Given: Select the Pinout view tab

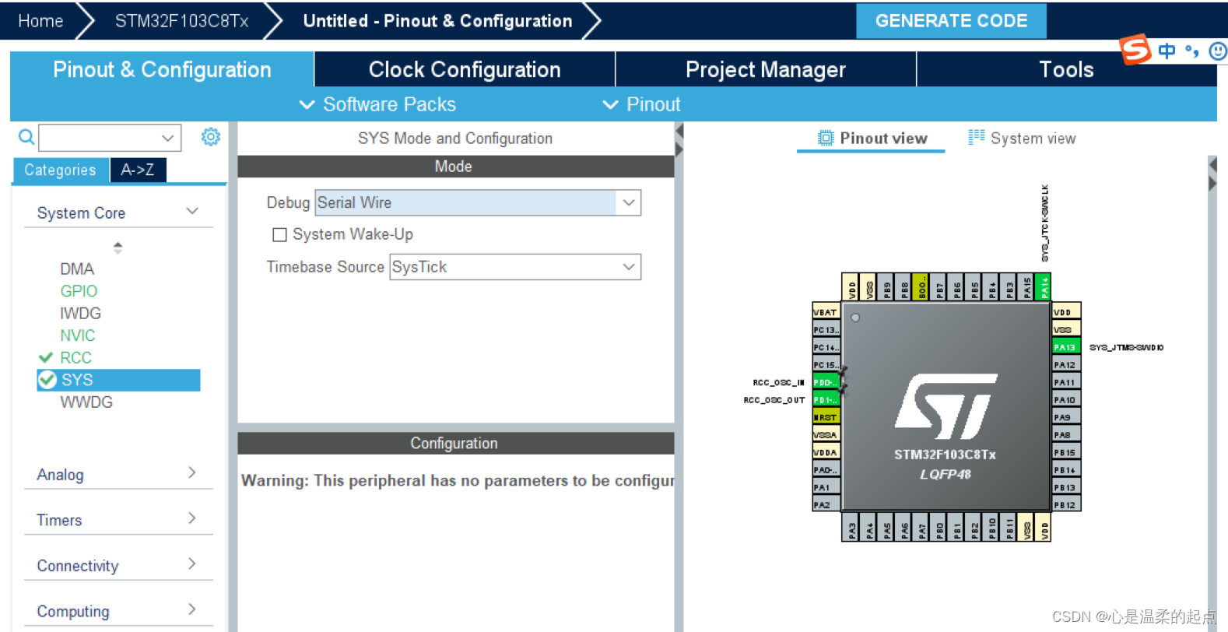Looking at the screenshot, I should [x=872, y=138].
